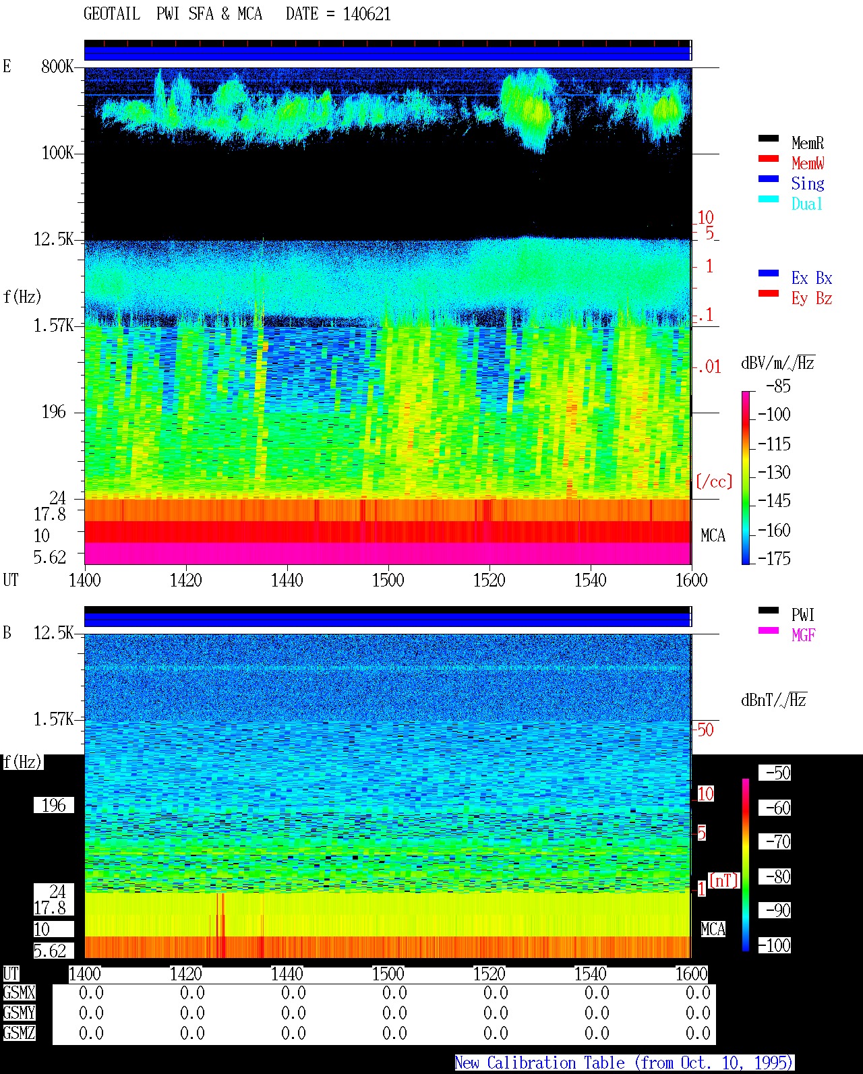863x1074 pixels.
Task: Click the 1500 UT tick on electric spectrogram
Action: (x=388, y=580)
